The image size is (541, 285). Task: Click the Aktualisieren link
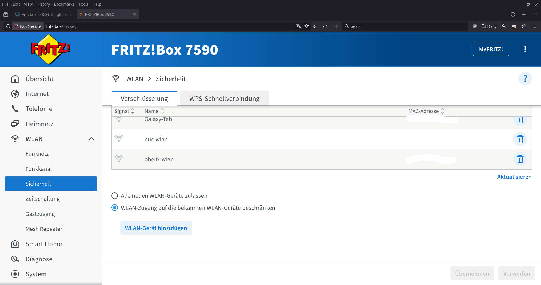point(514,177)
